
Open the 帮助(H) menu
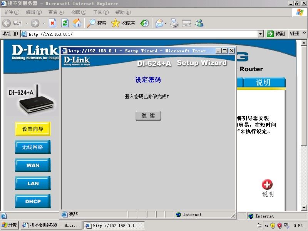[x=123, y=12]
